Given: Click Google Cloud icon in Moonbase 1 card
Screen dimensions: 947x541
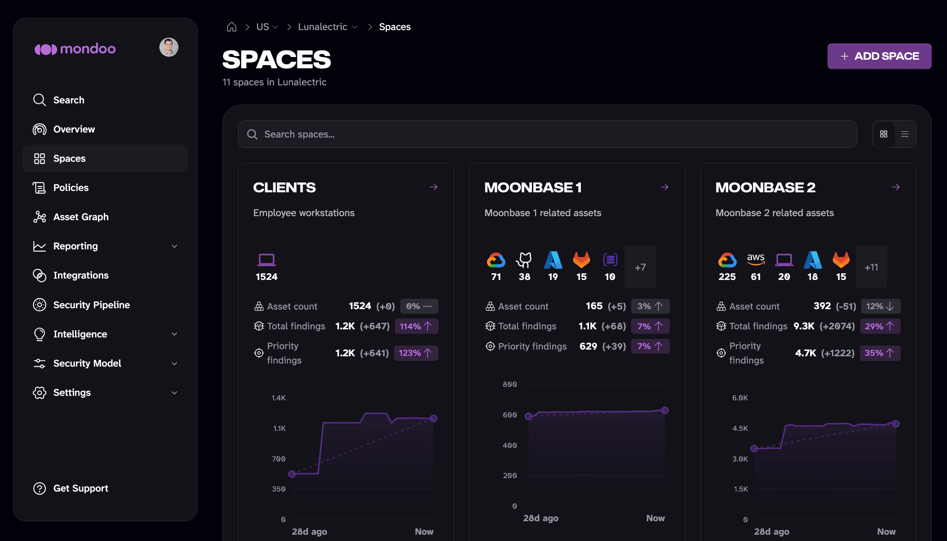Looking at the screenshot, I should (x=496, y=260).
